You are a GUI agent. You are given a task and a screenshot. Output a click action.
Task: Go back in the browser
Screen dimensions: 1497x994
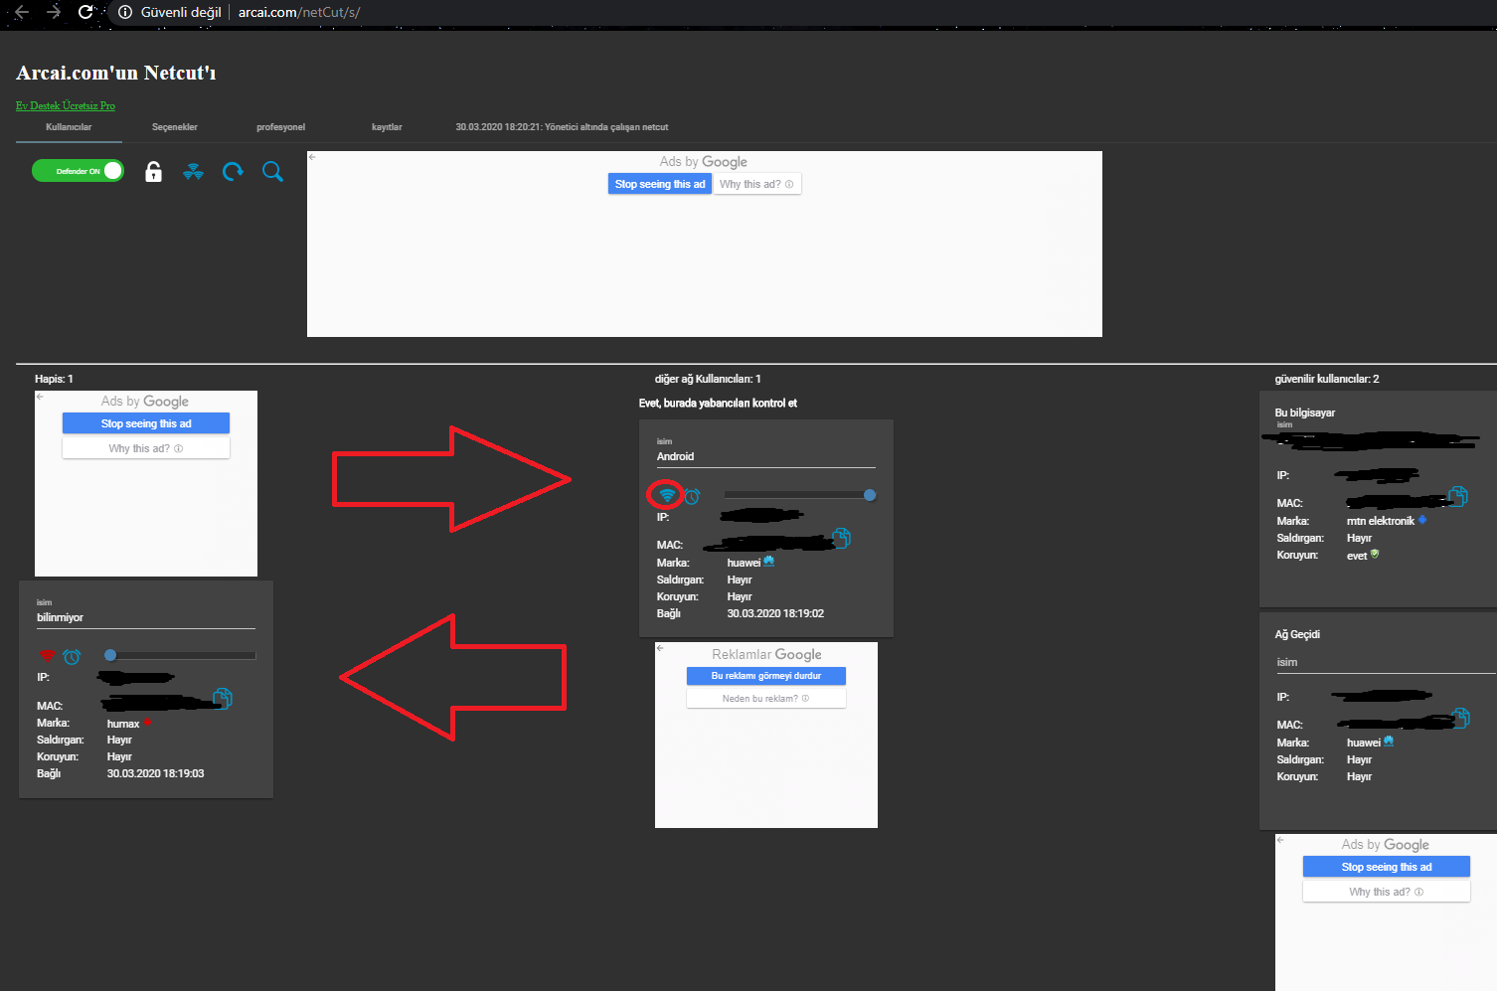tap(21, 12)
